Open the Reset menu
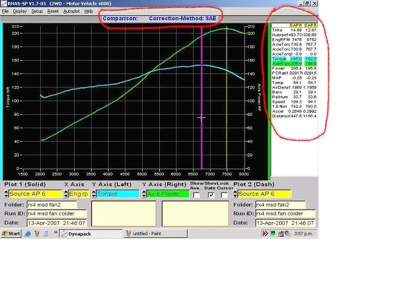The height and width of the screenshot is (302, 403). pyautogui.click(x=53, y=11)
